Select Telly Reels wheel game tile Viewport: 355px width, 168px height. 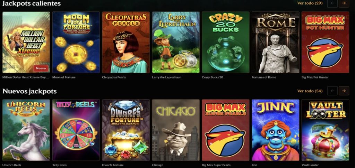point(76,130)
